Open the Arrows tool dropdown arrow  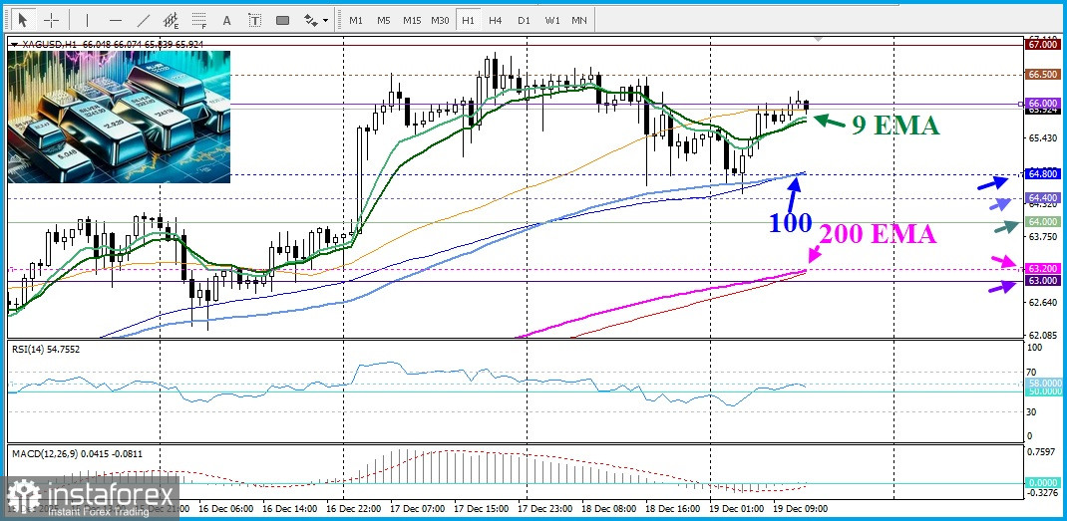[326, 20]
